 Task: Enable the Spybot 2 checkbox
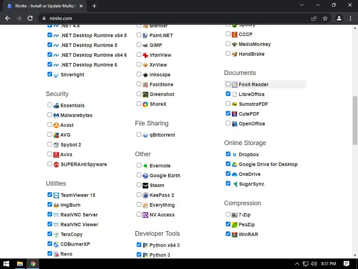pyautogui.click(x=50, y=144)
